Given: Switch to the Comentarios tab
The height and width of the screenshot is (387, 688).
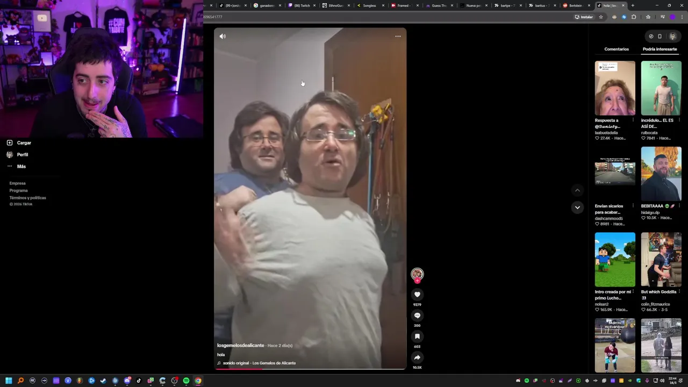Looking at the screenshot, I should coord(617,49).
